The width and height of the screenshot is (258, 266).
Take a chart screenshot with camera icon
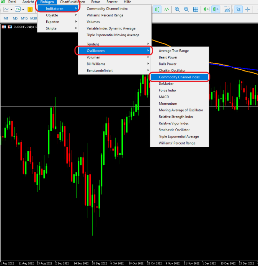click(227, 9)
